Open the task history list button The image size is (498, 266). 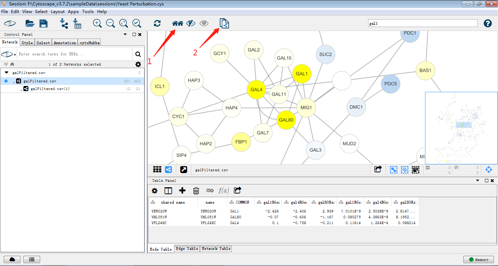pyautogui.click(x=32, y=259)
